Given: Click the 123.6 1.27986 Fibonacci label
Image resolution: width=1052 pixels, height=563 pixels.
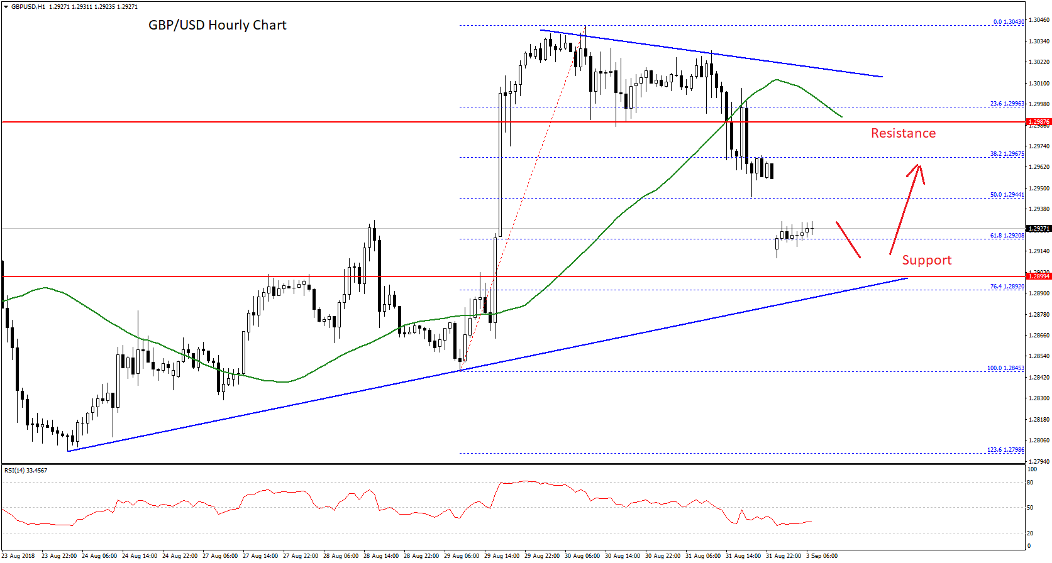Looking at the screenshot, I should (x=1005, y=450).
